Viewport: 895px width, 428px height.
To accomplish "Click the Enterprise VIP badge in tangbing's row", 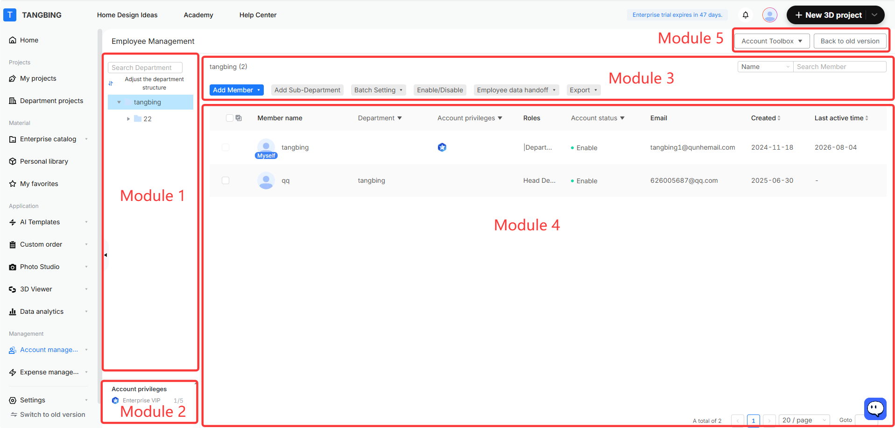I will [442, 147].
